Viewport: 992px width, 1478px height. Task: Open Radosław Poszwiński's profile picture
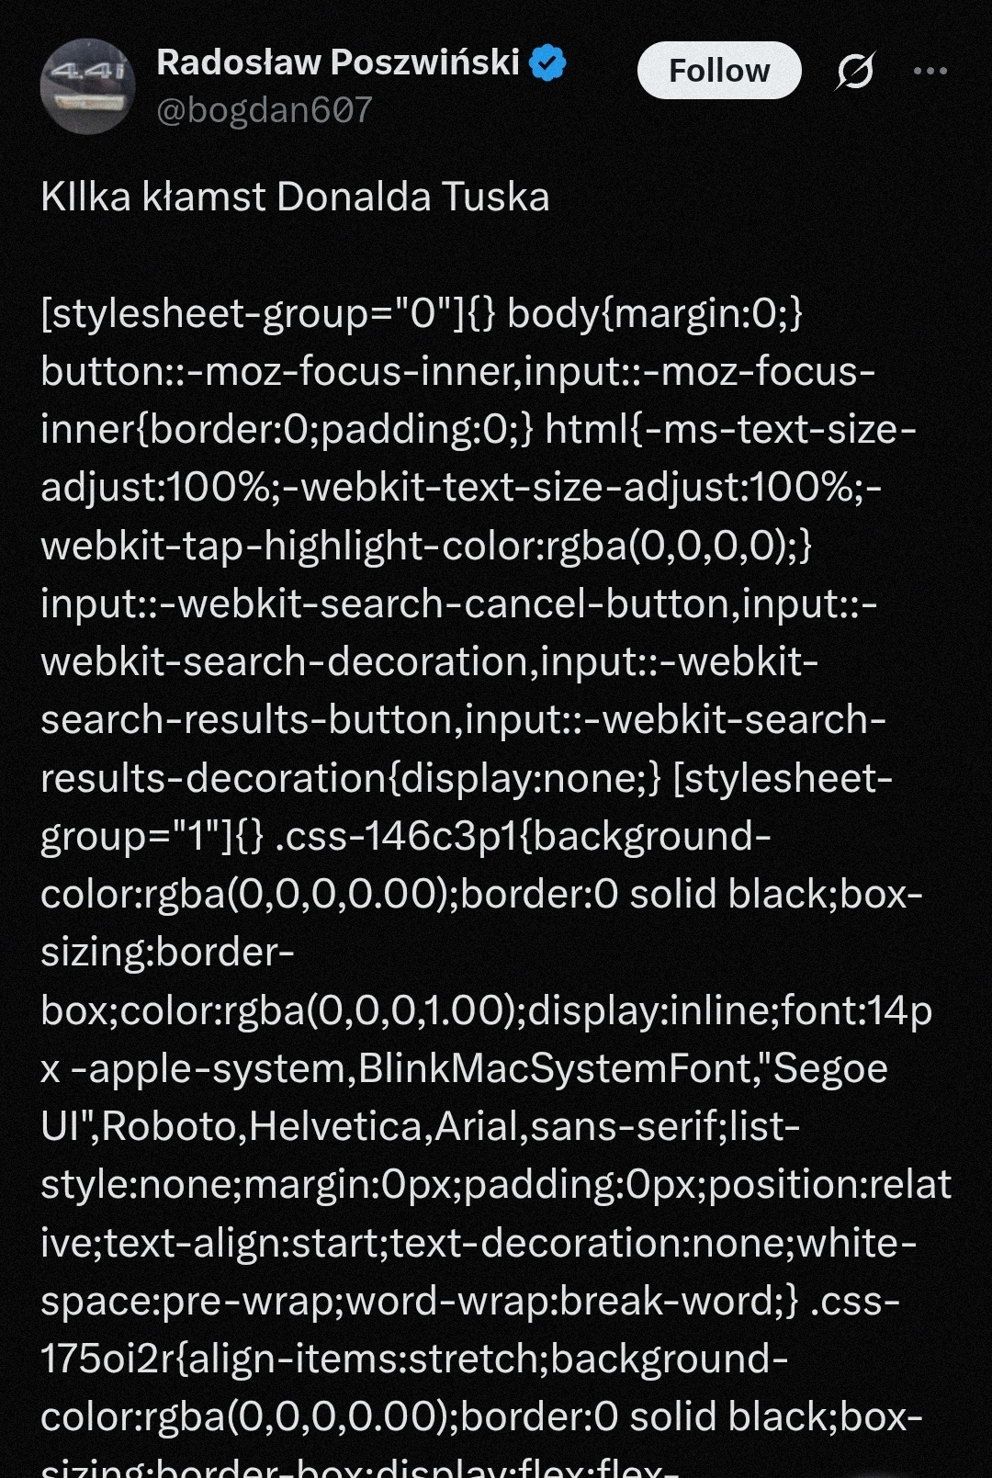pyautogui.click(x=88, y=87)
